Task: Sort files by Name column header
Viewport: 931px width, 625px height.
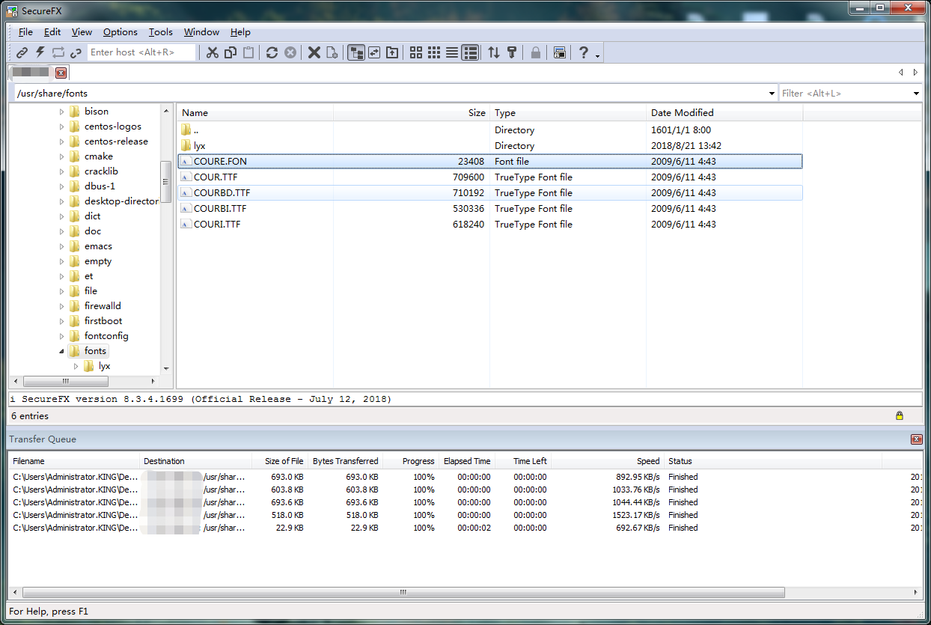Action: click(x=255, y=113)
